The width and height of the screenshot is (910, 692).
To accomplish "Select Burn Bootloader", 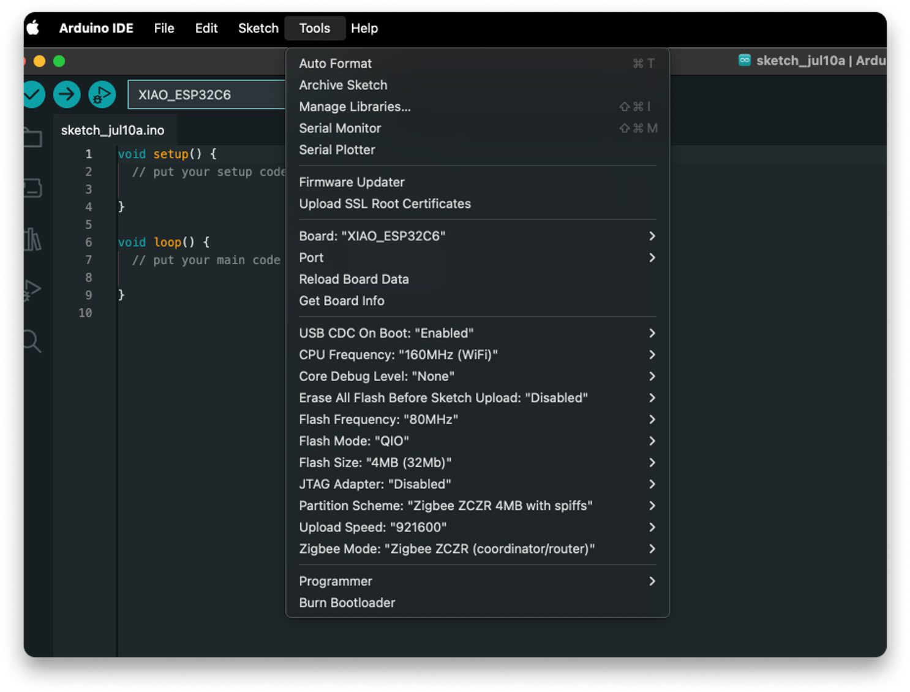I will pos(478,603).
